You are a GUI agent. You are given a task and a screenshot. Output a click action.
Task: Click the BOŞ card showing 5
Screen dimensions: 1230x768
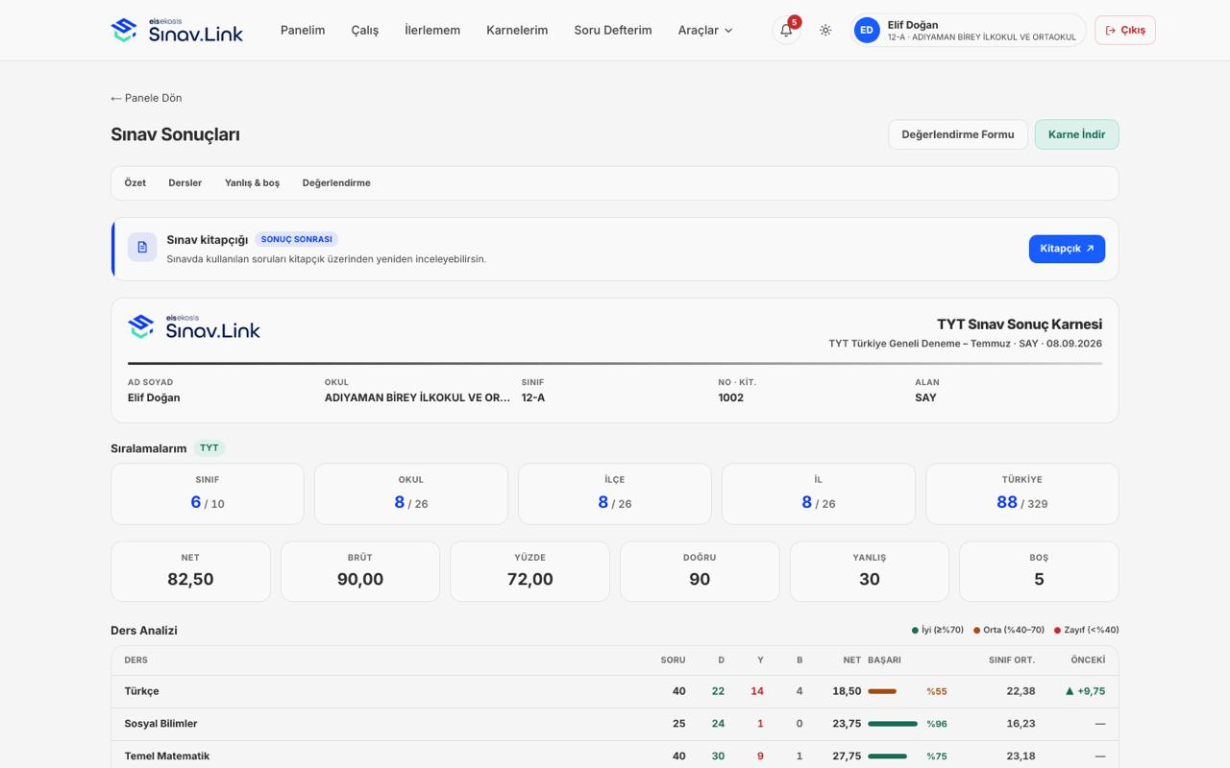point(1039,571)
